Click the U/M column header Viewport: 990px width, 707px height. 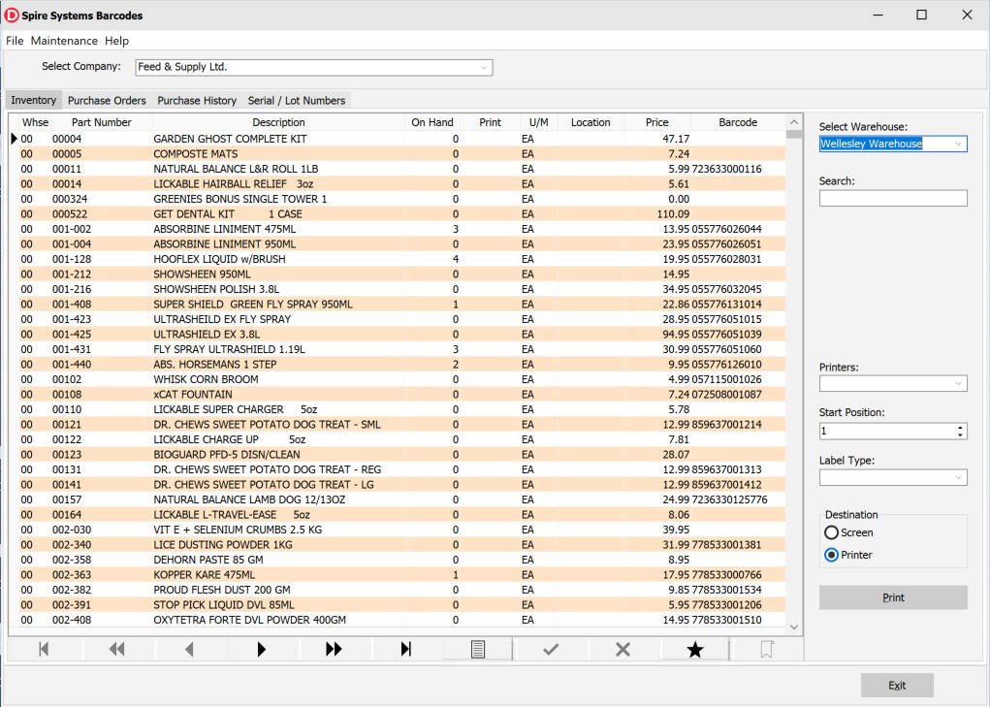point(538,122)
